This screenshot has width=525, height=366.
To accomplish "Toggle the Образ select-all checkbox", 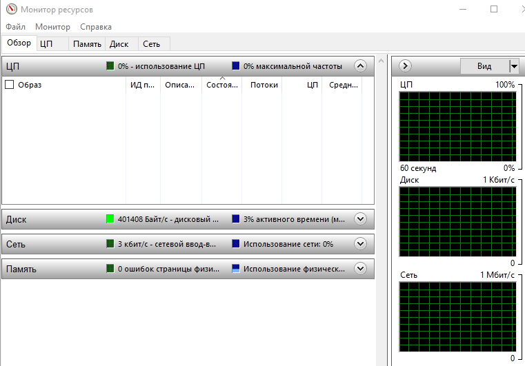I will point(10,85).
